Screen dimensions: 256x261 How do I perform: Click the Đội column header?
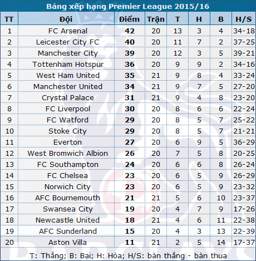66,19
